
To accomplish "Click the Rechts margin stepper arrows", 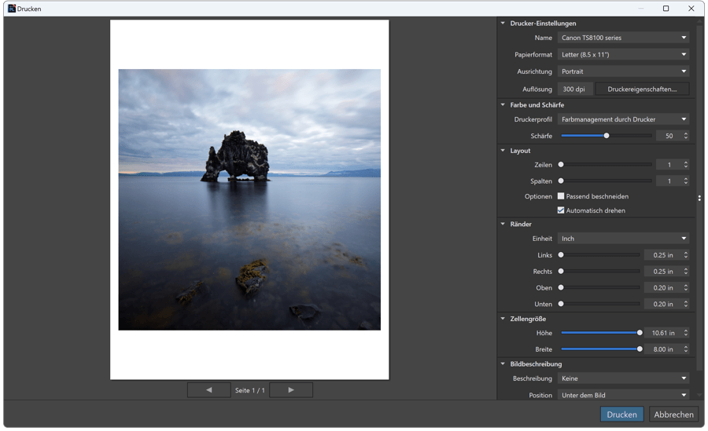I will 685,271.
